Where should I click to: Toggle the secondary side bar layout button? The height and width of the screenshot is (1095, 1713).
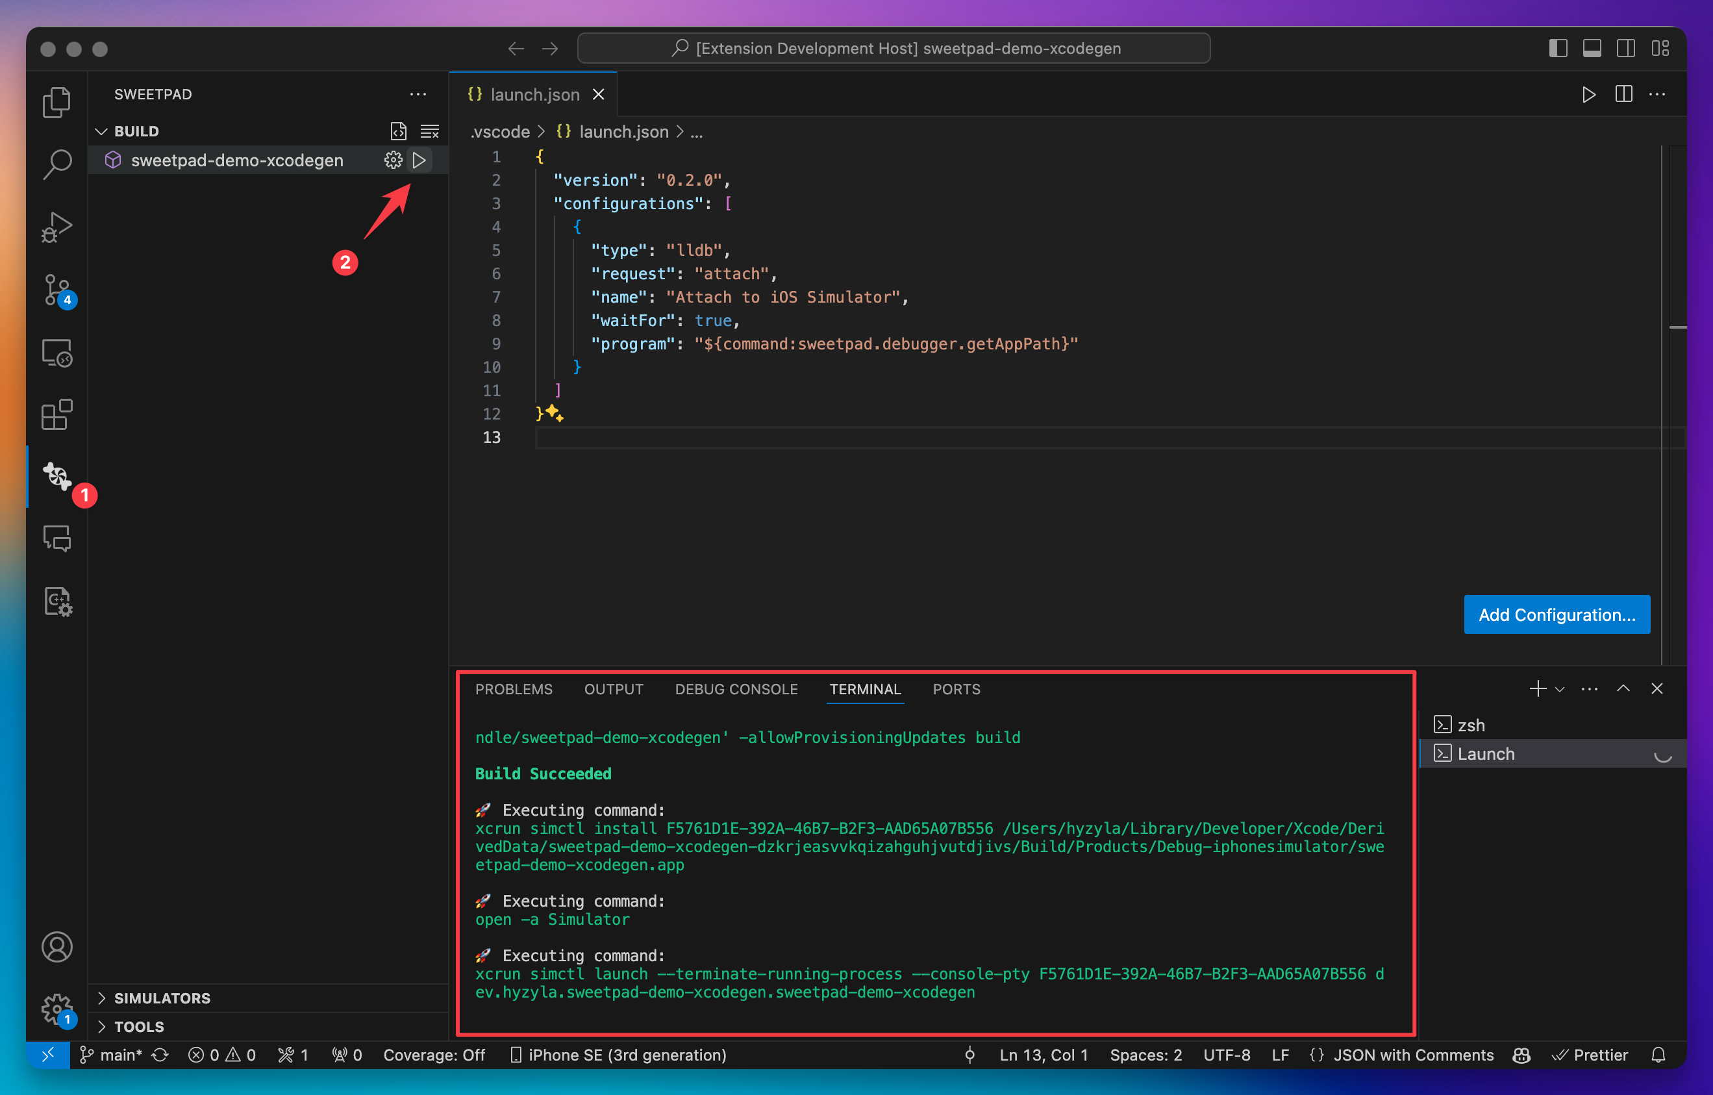pyautogui.click(x=1625, y=48)
